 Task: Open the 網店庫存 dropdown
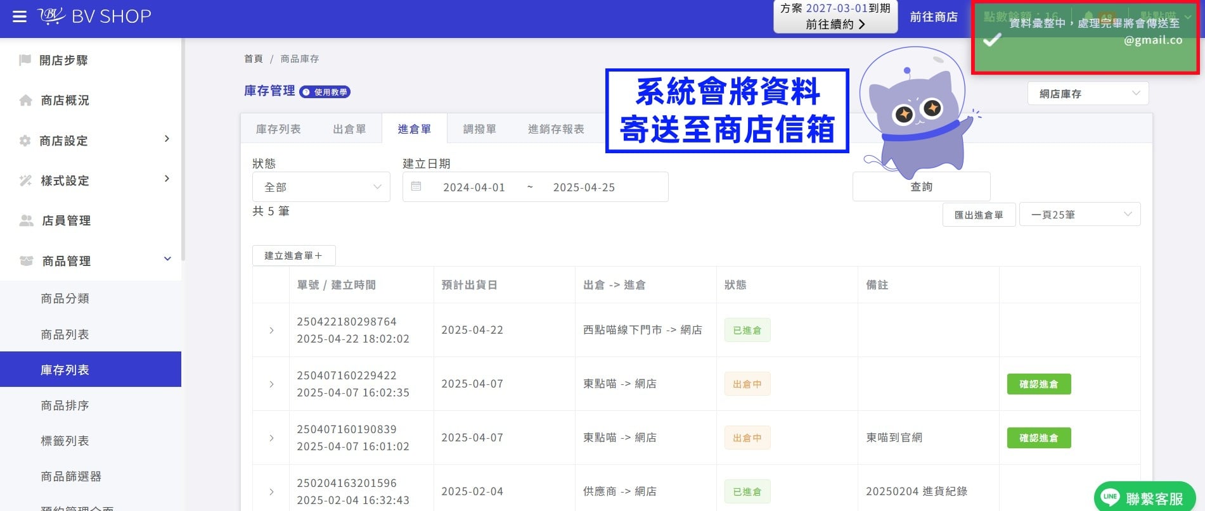pos(1088,94)
